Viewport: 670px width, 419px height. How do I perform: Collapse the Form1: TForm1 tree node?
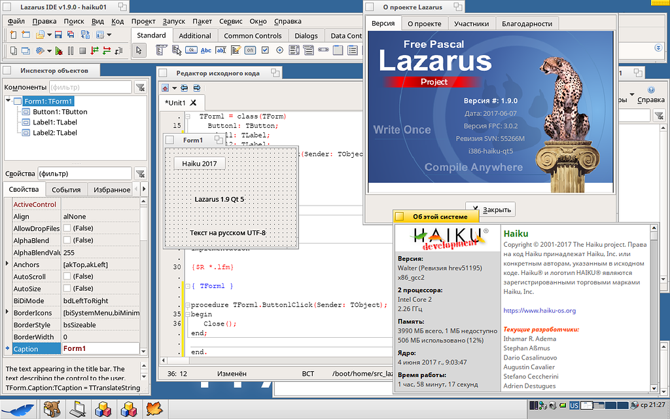(8, 101)
